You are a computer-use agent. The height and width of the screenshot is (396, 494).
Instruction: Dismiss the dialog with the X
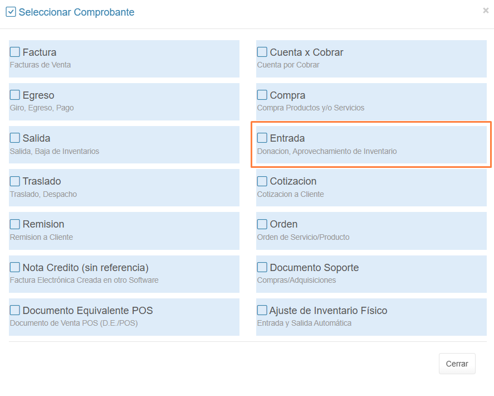click(486, 10)
